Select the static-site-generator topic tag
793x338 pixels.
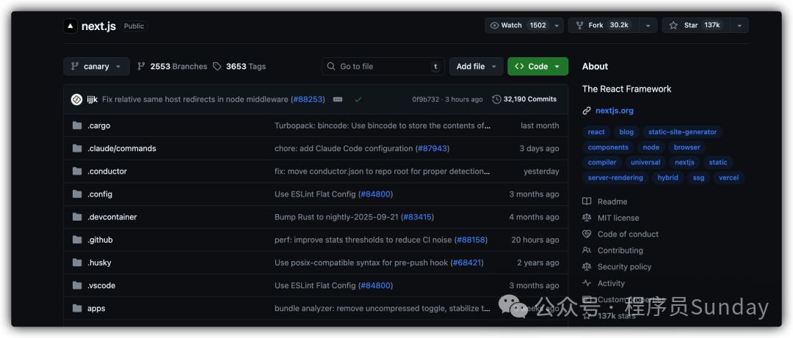(x=682, y=132)
